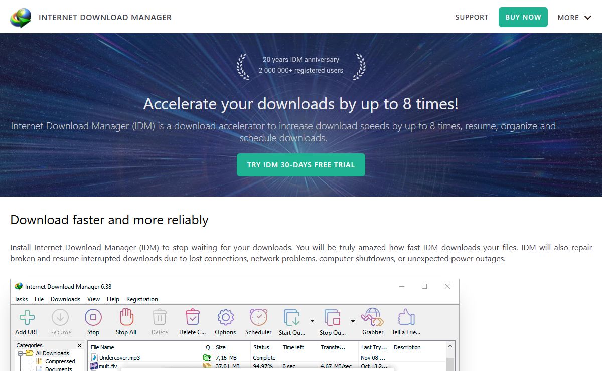
Task: Open the File menu in IDM window
Action: pos(39,299)
